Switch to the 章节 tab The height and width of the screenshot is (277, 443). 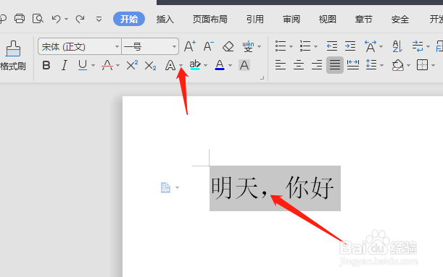(364, 19)
